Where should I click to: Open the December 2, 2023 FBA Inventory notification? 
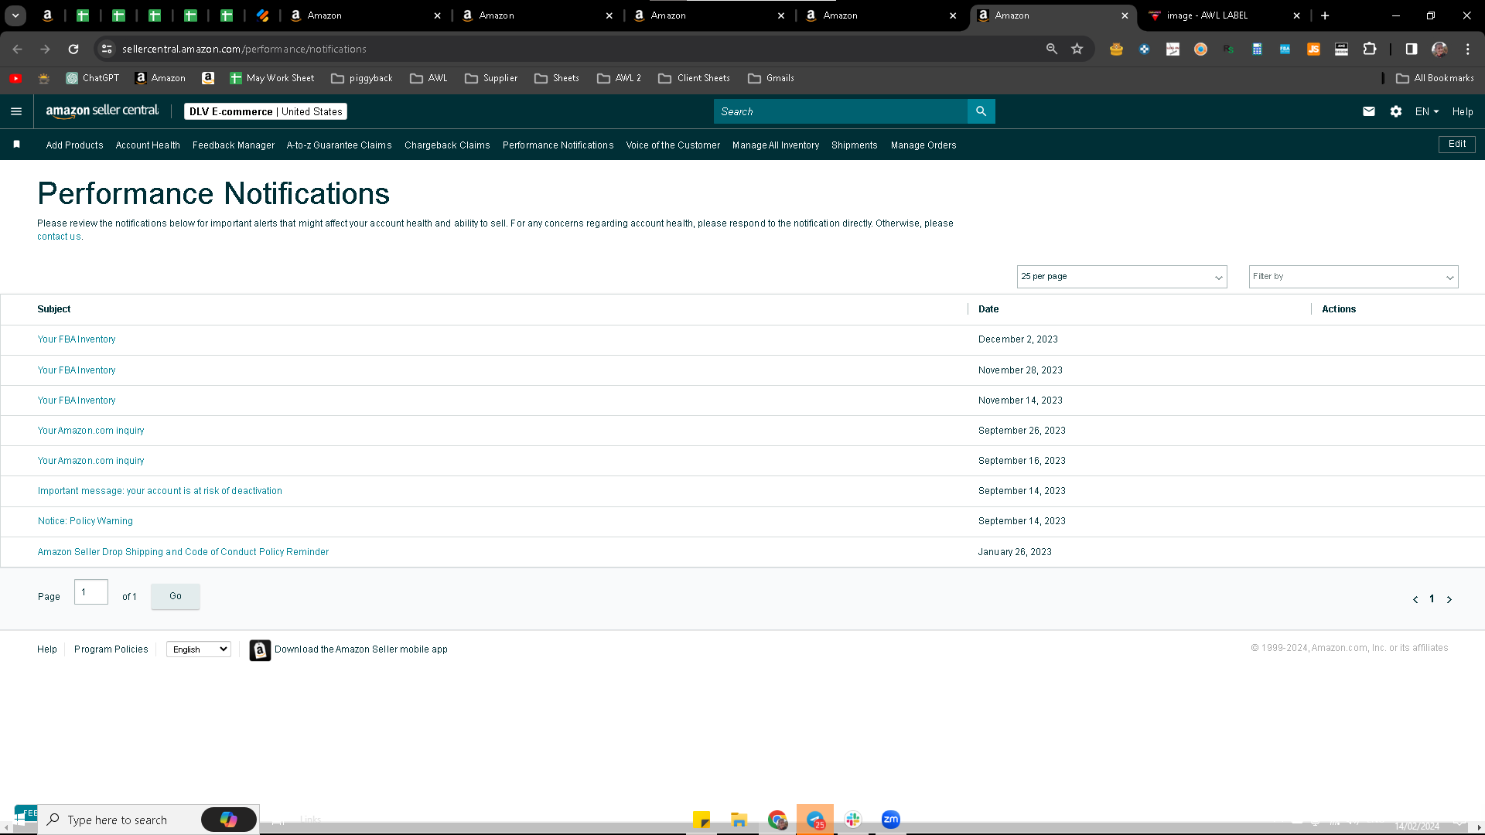pyautogui.click(x=77, y=339)
